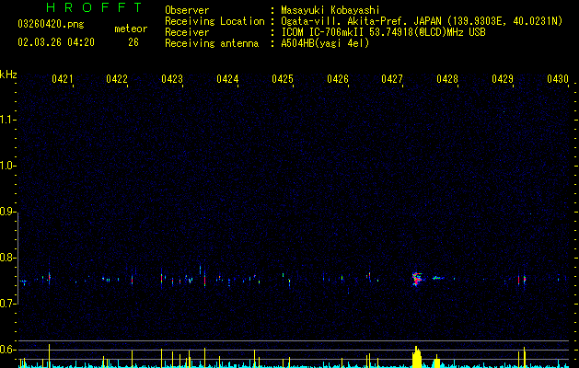The width and height of the screenshot is (579, 368).
Task: Click the 0424 time axis marker
Action: tap(227, 79)
